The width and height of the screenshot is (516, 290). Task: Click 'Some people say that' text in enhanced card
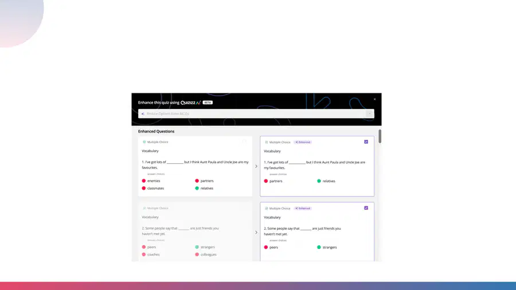coord(283,228)
